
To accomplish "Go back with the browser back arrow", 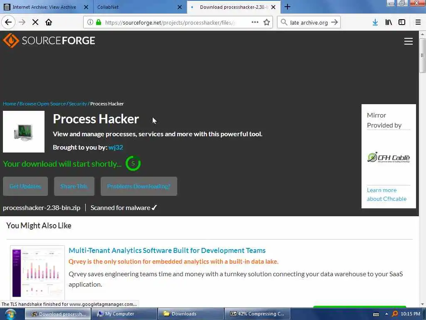I will (8, 22).
